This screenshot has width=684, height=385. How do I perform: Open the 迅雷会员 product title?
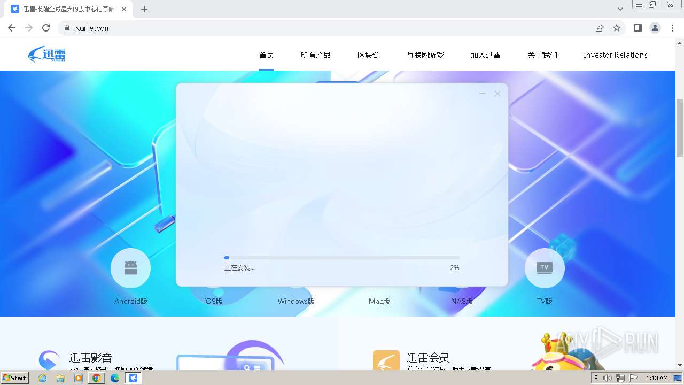click(x=428, y=358)
